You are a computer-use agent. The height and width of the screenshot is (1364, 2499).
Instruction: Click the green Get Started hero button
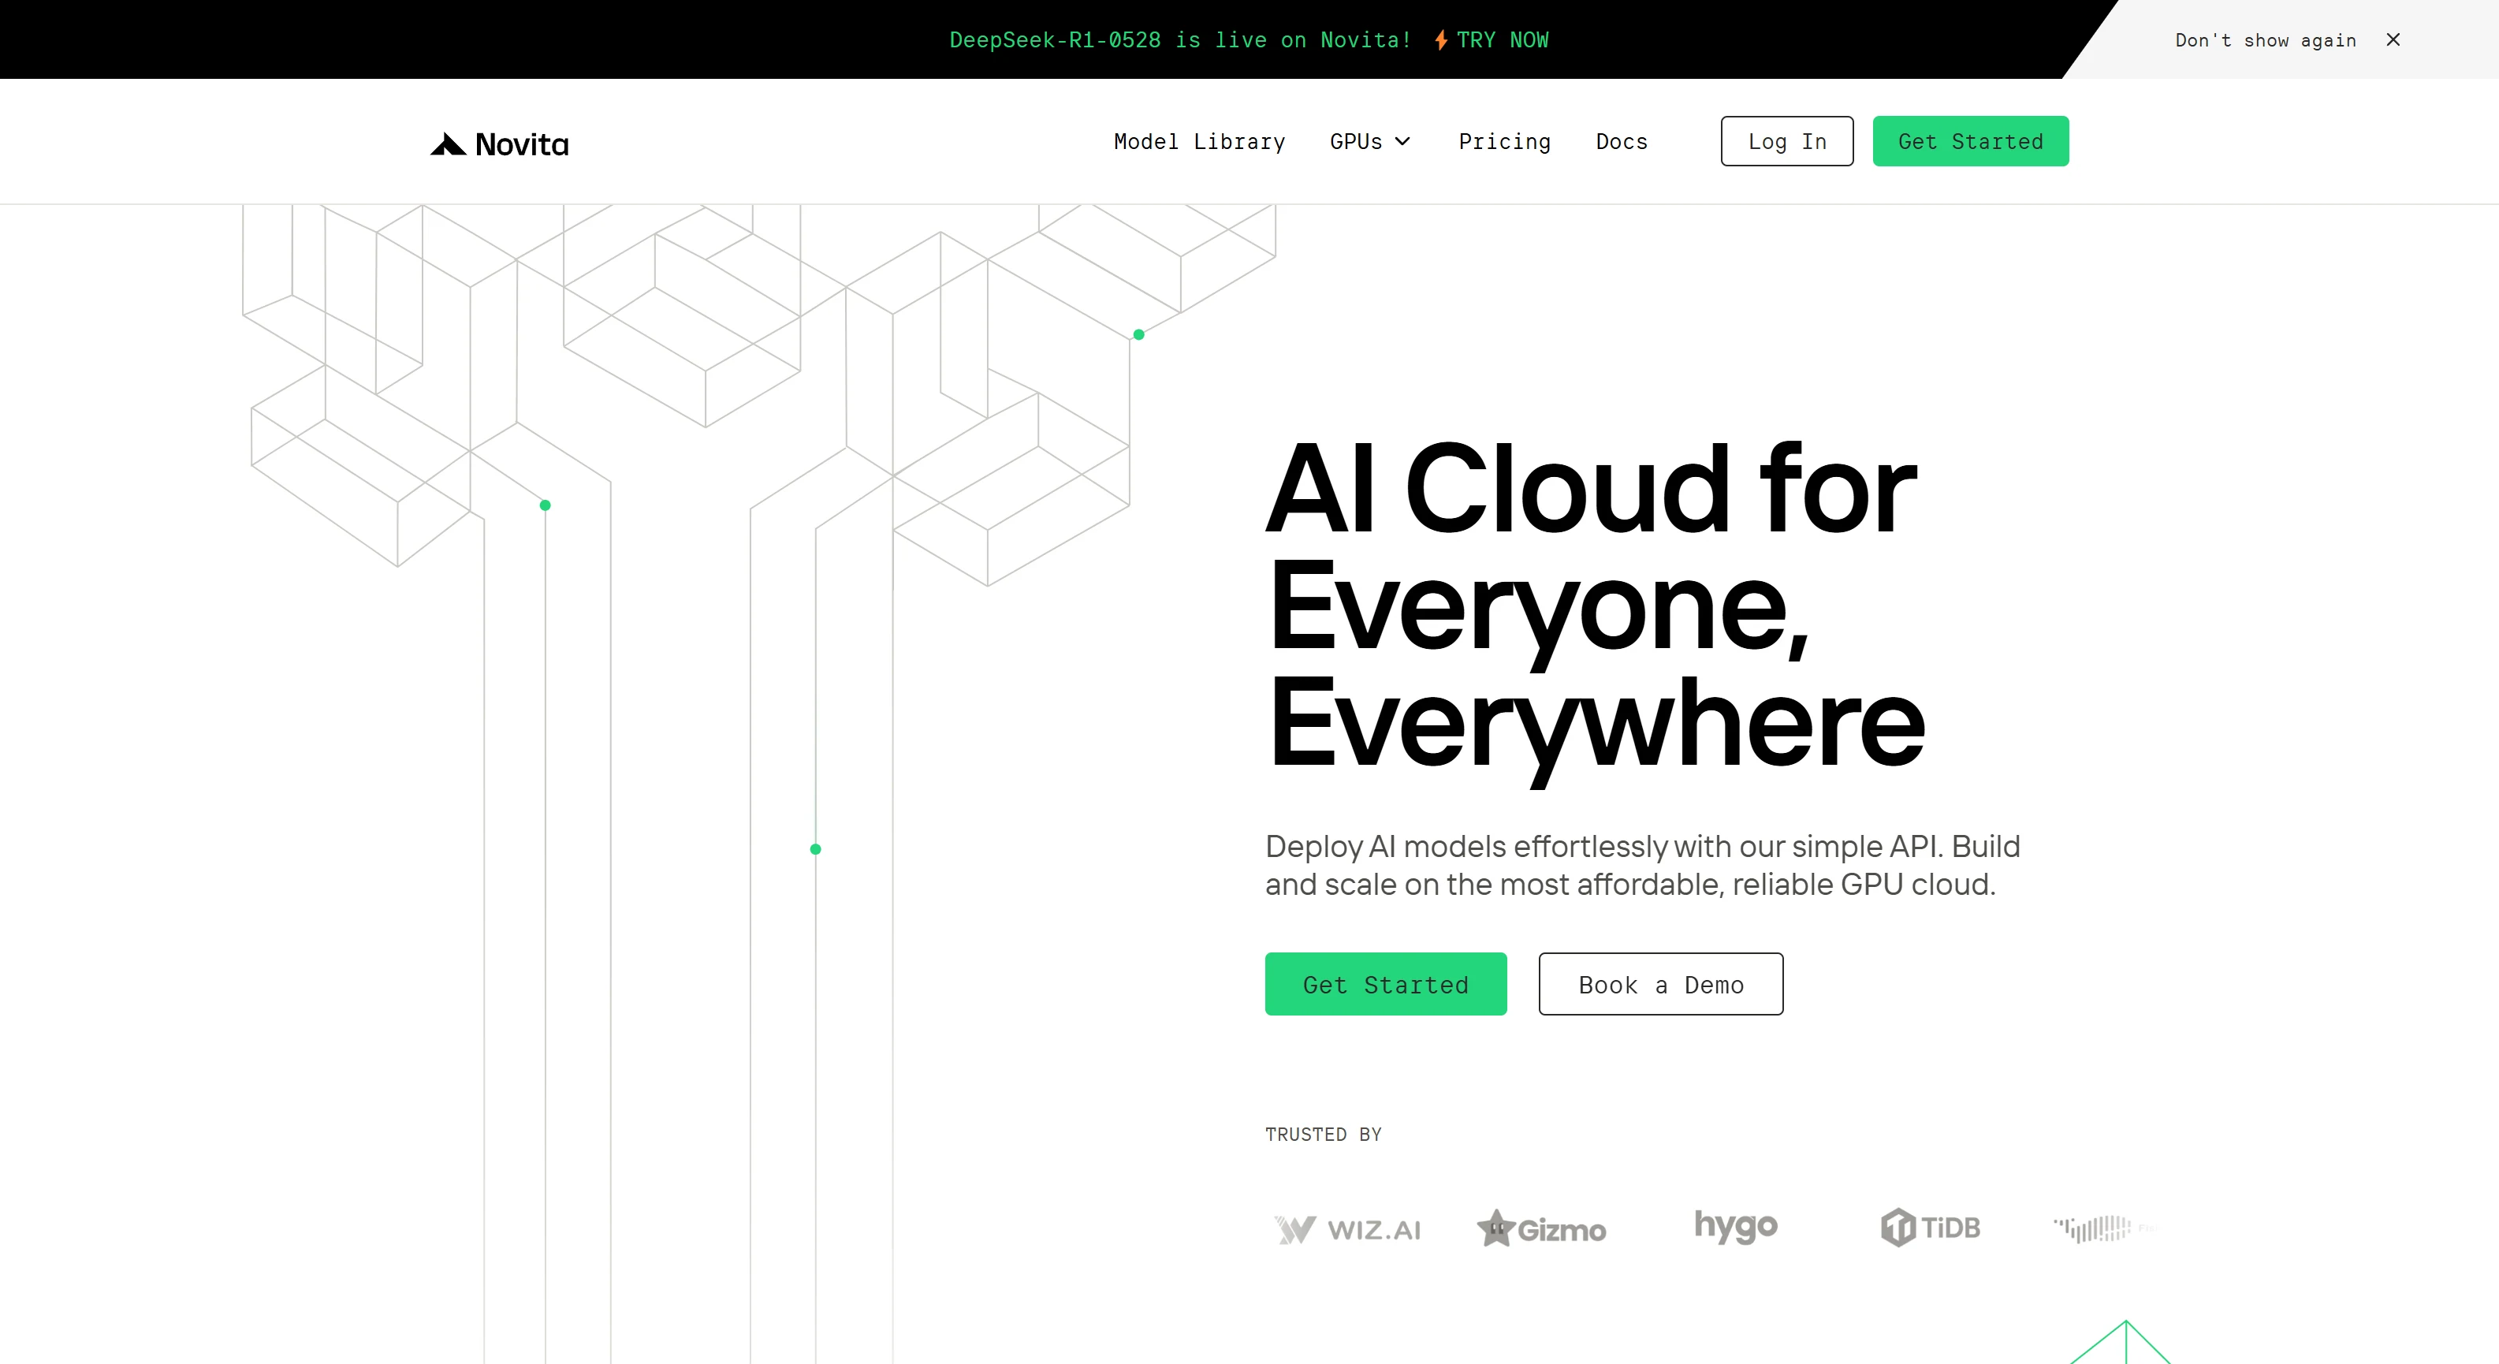(x=1385, y=984)
